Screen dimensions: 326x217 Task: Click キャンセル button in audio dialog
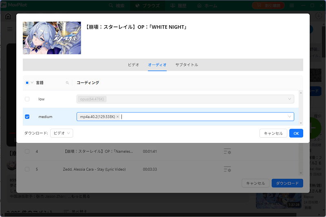(x=273, y=133)
